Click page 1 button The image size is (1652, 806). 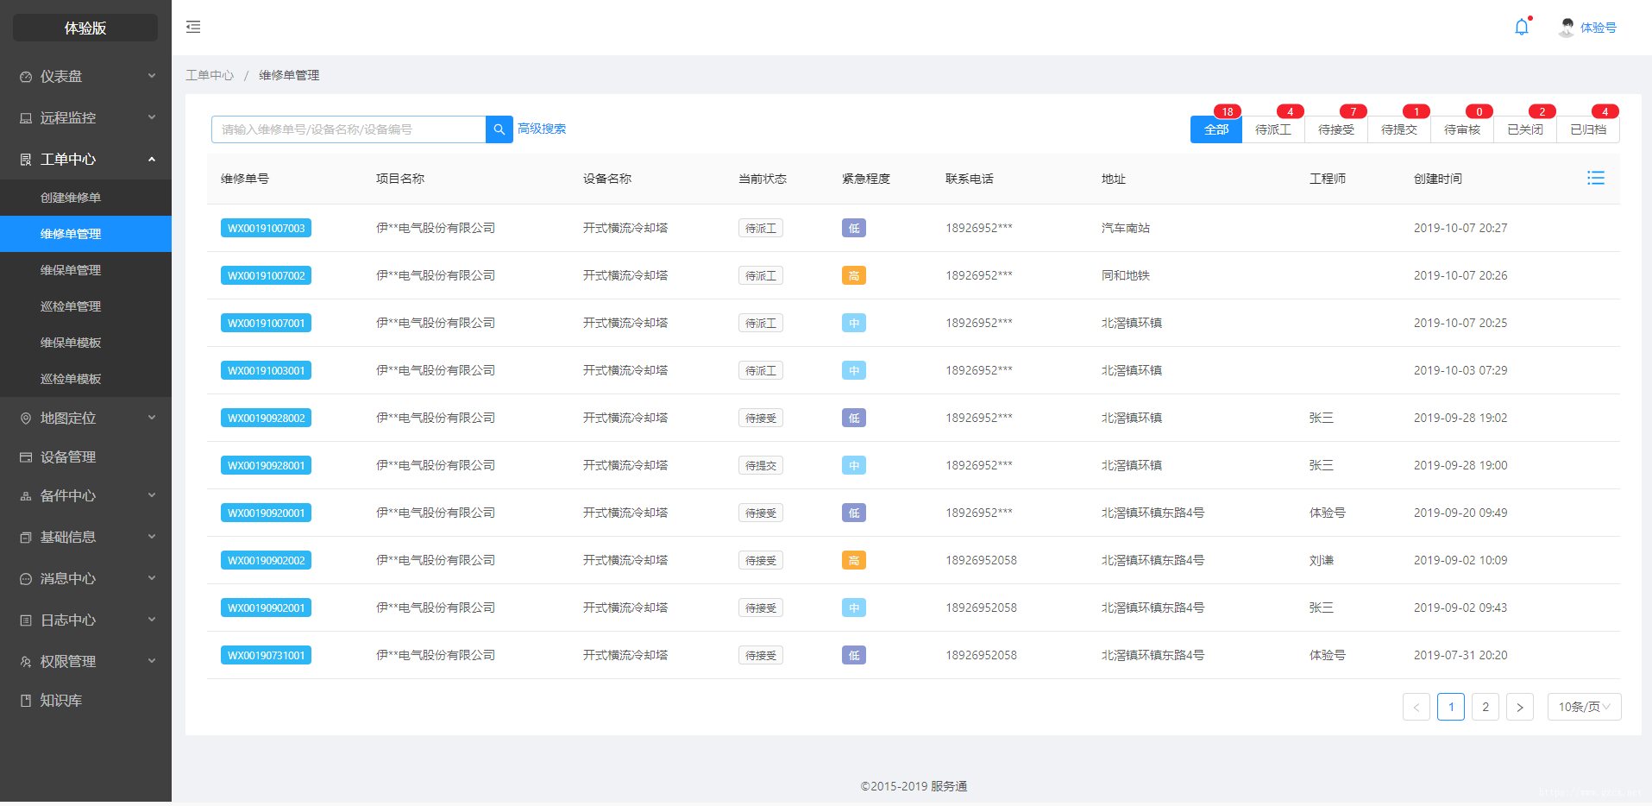coord(1451,707)
